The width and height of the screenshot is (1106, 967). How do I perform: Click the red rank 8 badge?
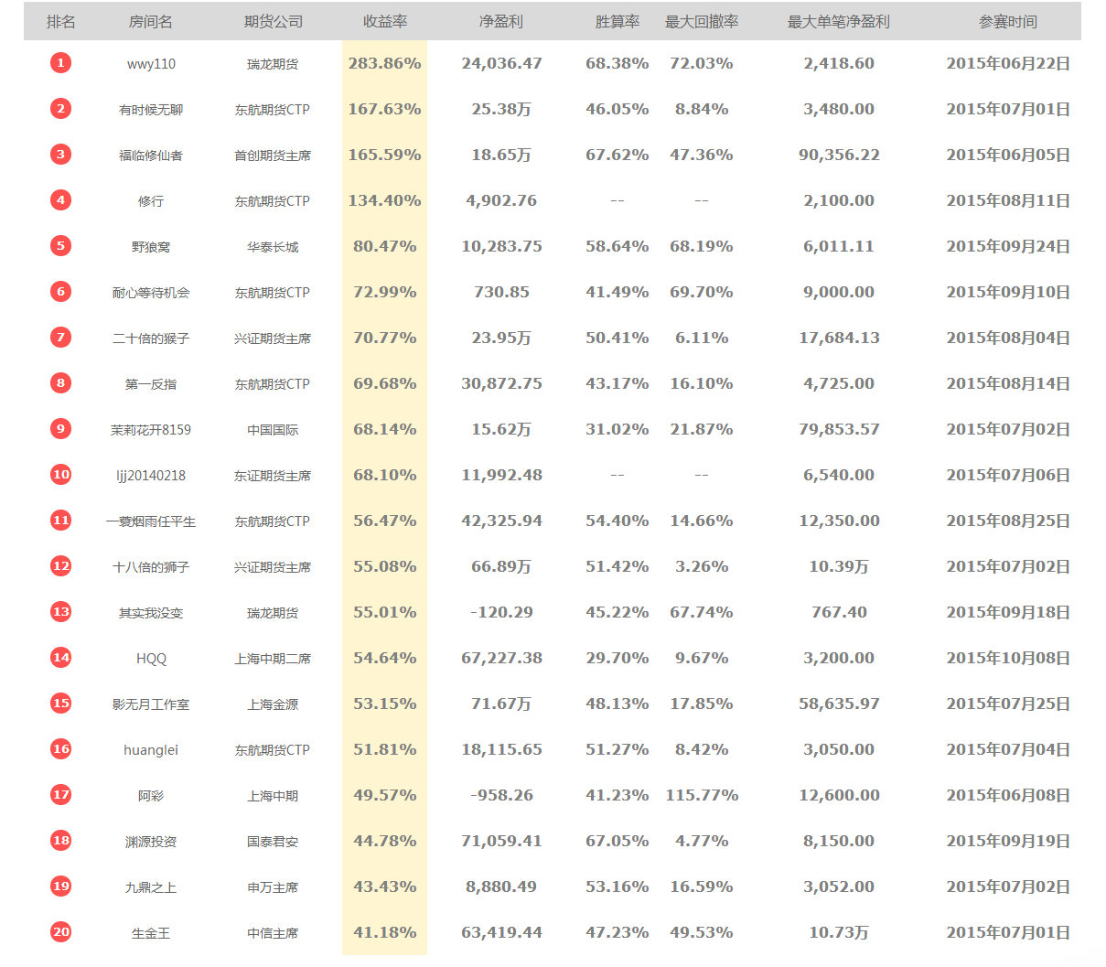coord(60,383)
